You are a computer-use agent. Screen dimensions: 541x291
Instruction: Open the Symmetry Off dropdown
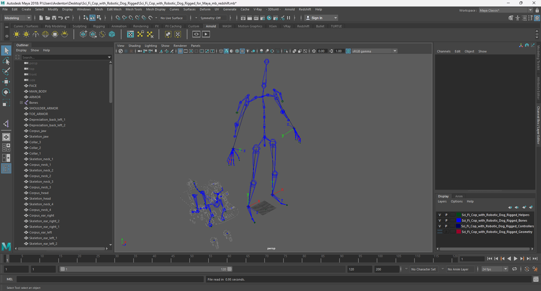coord(213,18)
